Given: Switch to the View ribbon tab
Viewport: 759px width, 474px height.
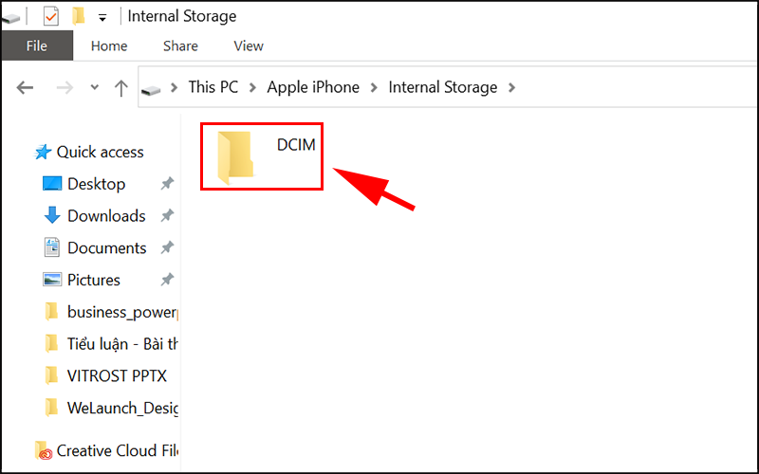Looking at the screenshot, I should pyautogui.click(x=249, y=46).
